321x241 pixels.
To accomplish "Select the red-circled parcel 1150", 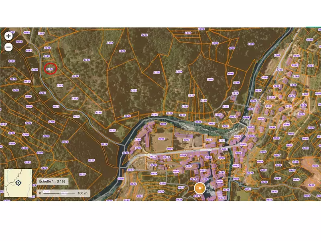I will click(50, 69).
